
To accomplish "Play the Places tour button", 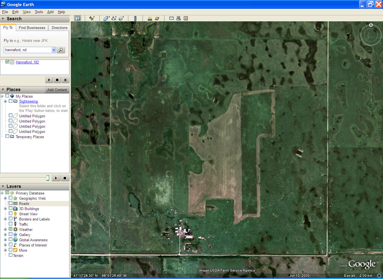I will (x=56, y=178).
